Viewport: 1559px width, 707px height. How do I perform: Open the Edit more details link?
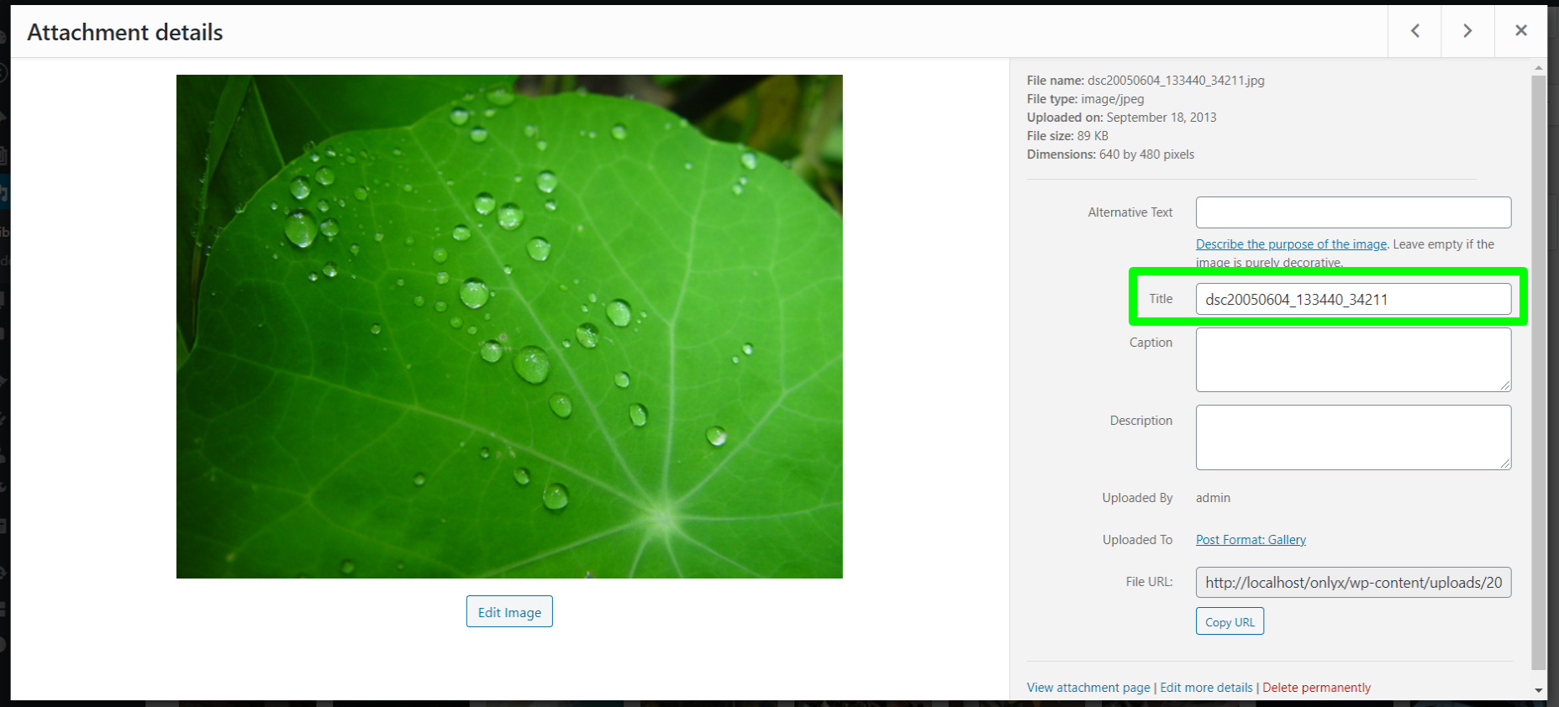point(1206,688)
